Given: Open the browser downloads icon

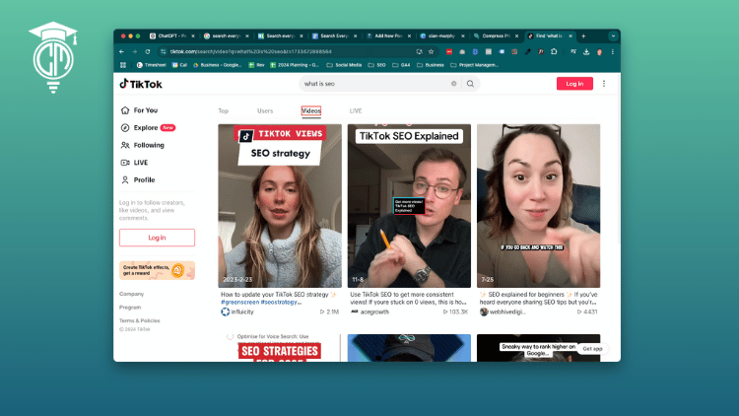Looking at the screenshot, I should pyautogui.click(x=586, y=51).
